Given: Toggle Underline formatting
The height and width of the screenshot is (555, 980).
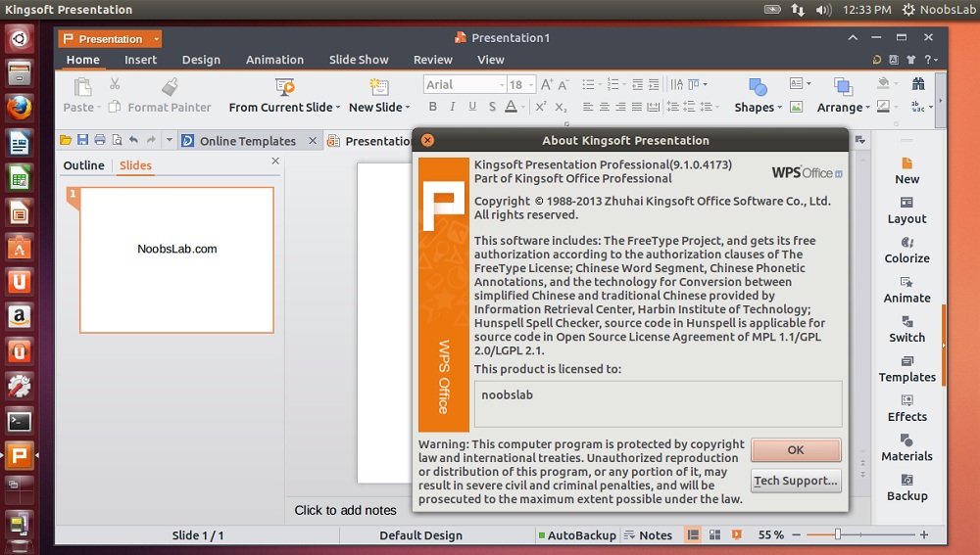Looking at the screenshot, I should pyautogui.click(x=472, y=107).
